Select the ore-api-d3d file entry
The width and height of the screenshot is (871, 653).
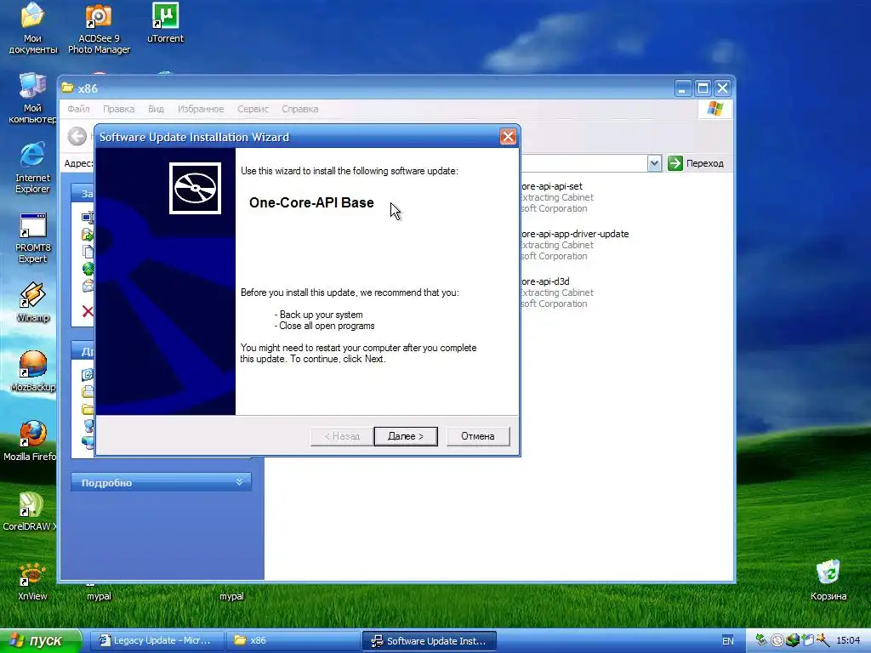pyautogui.click(x=556, y=292)
